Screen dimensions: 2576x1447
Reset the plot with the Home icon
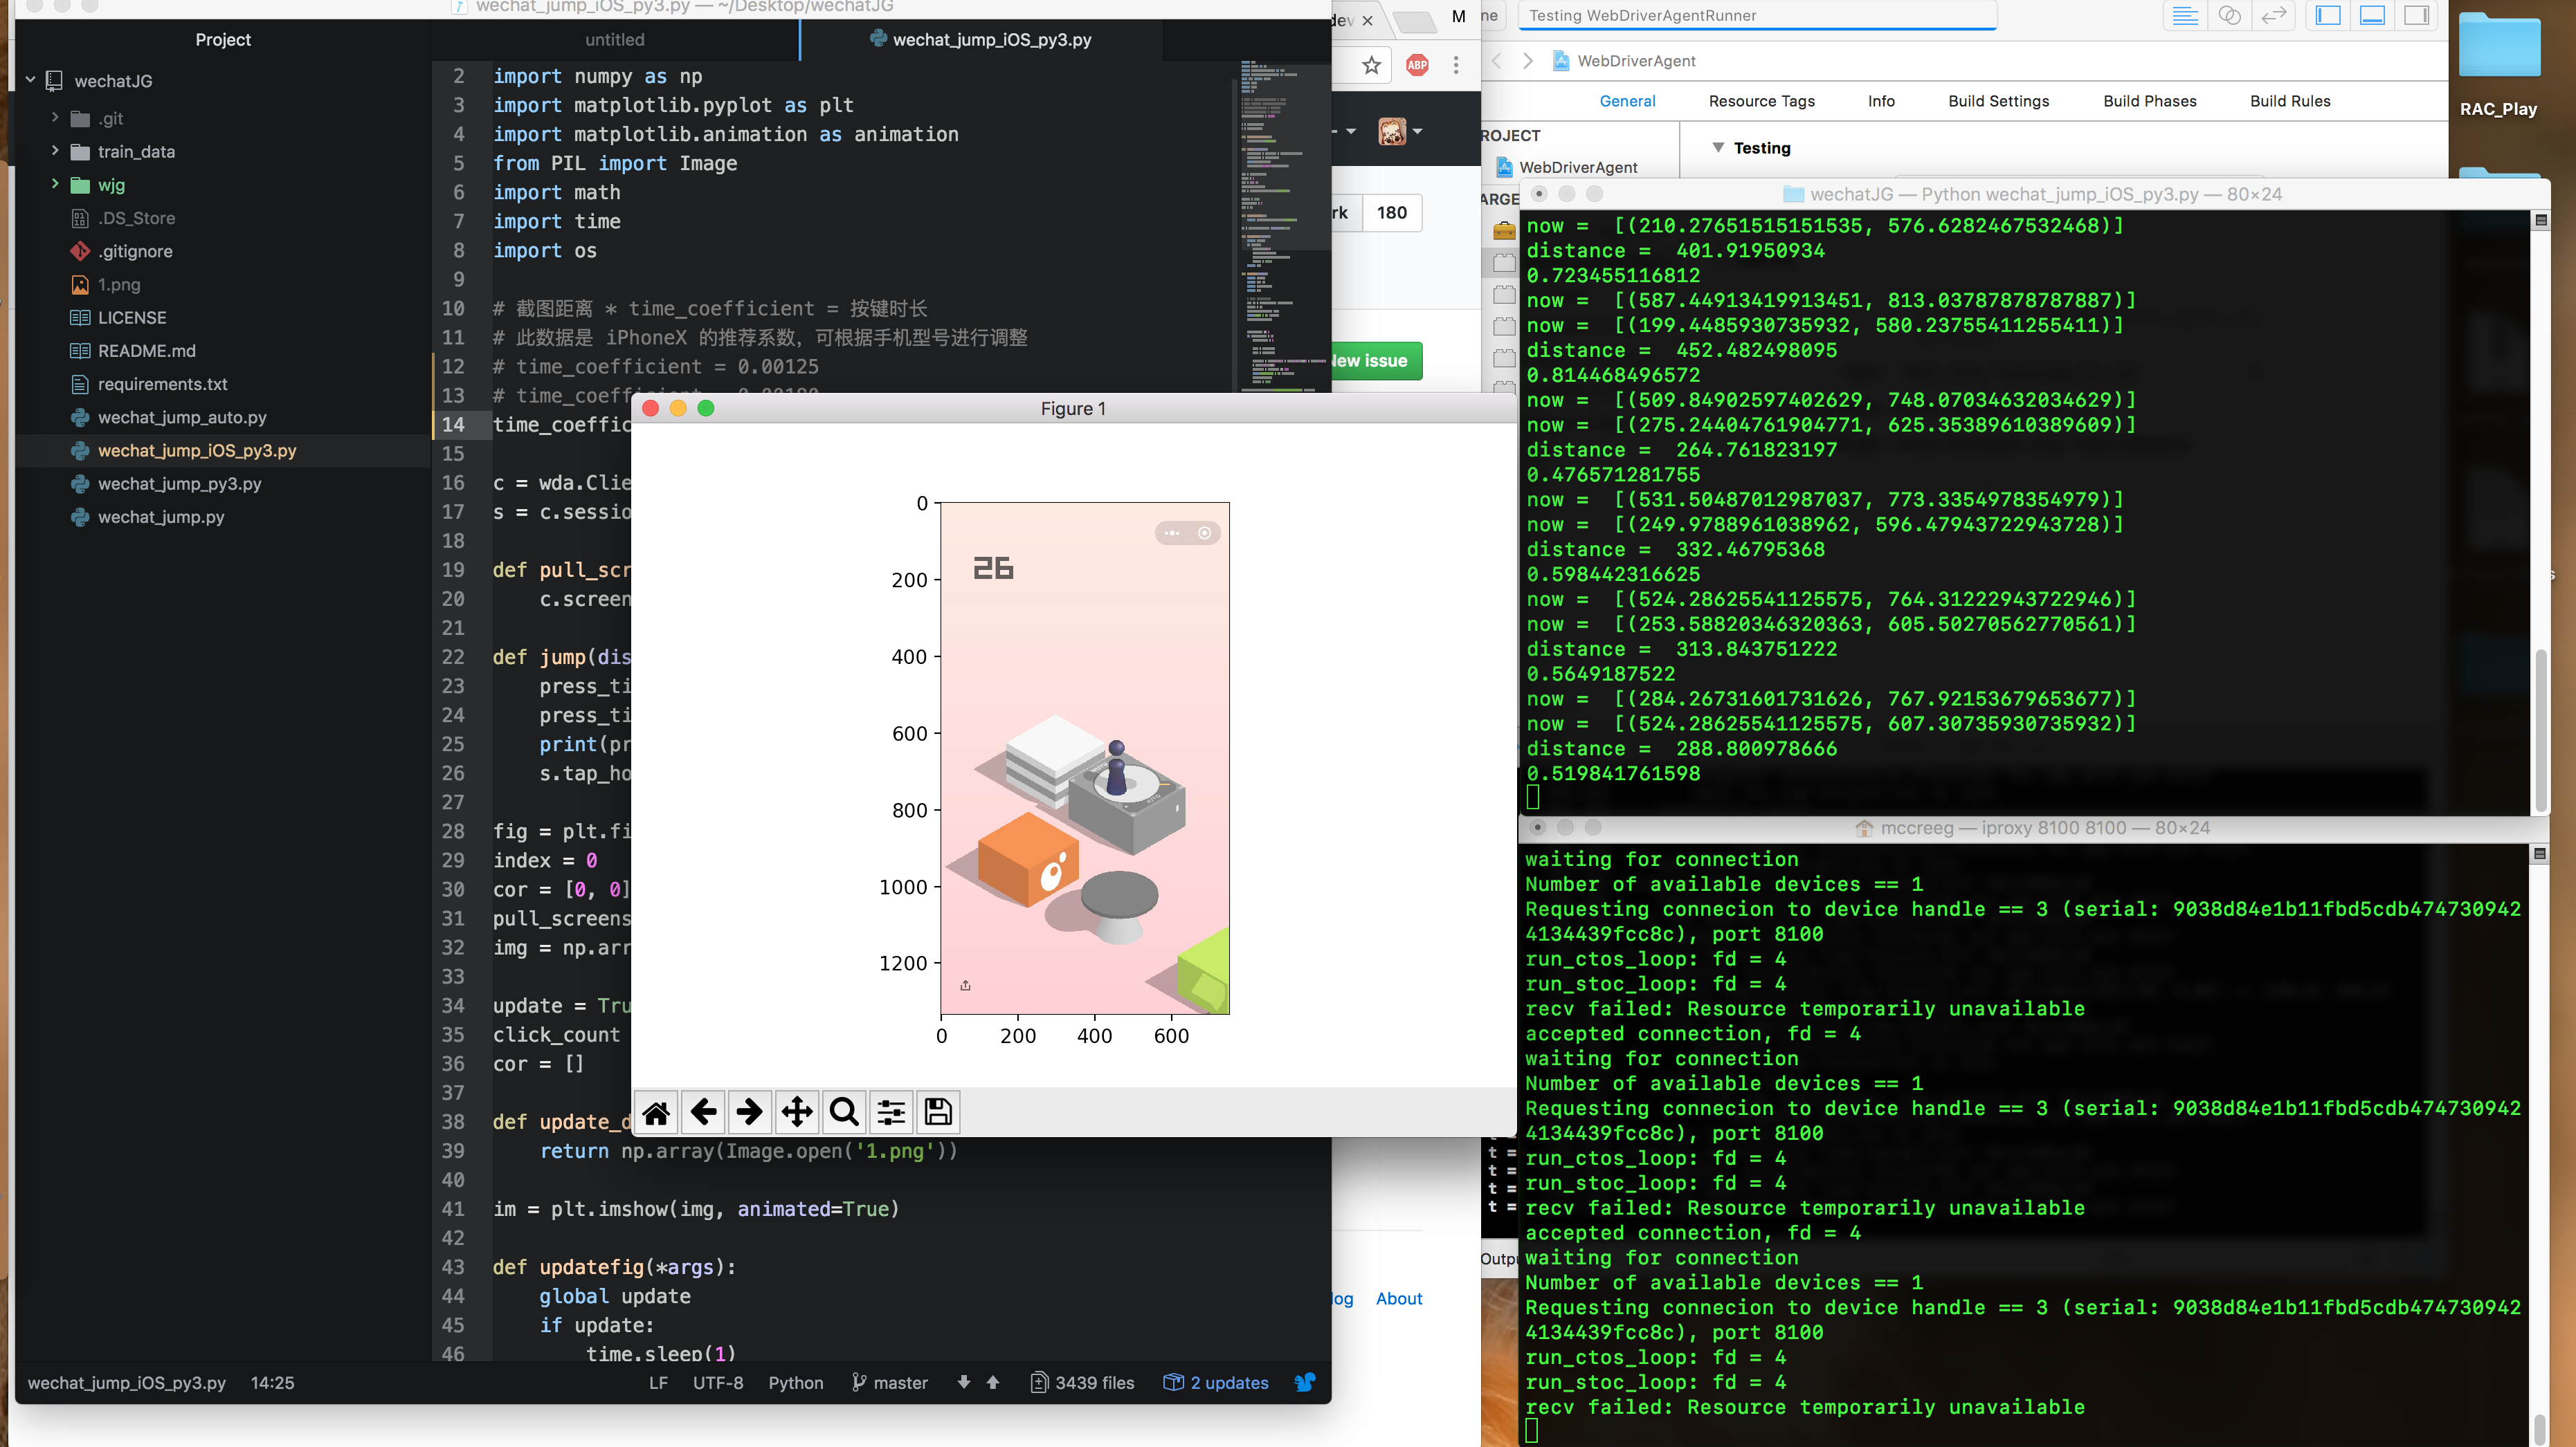point(657,1112)
